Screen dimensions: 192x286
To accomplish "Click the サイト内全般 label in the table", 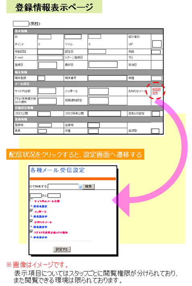I will 23,91.
